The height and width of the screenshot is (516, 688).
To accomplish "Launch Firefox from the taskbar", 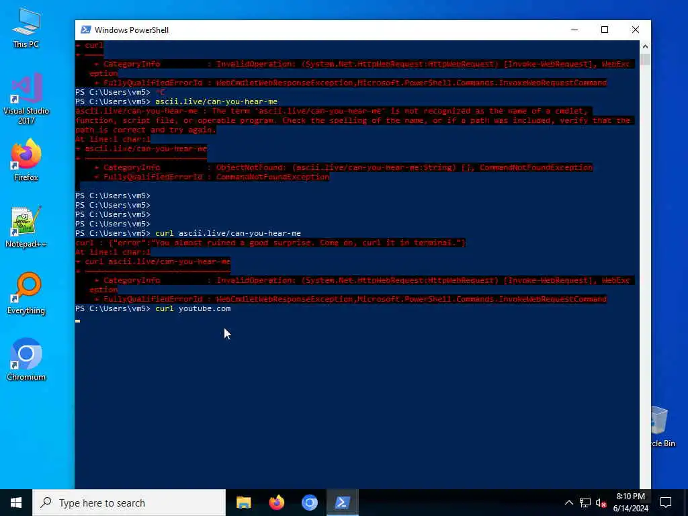I will 276,503.
